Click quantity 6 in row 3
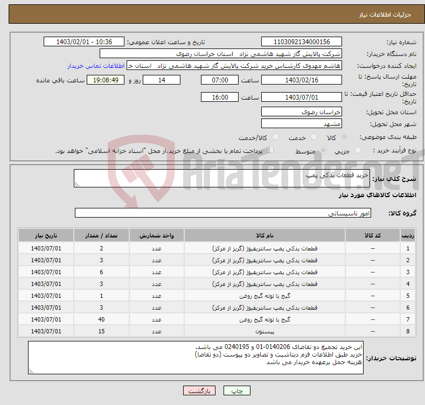The height and width of the screenshot is (405, 425). pos(101,272)
